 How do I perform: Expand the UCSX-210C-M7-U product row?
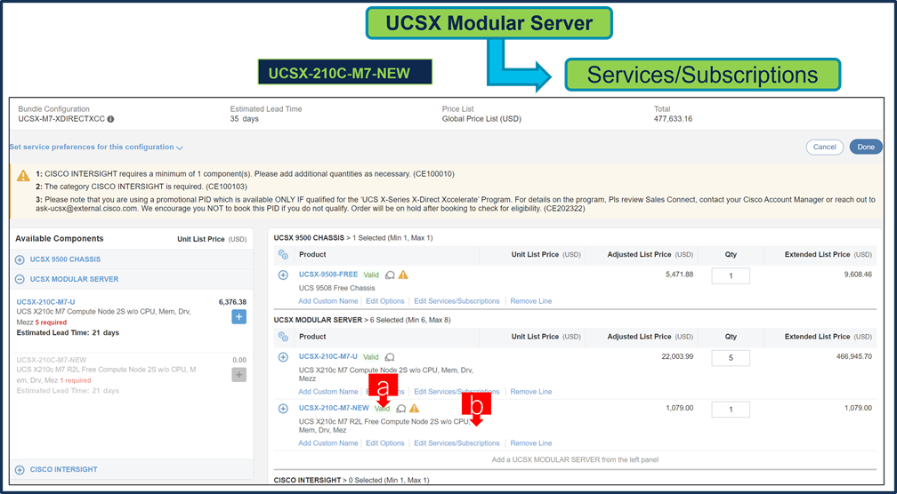[x=283, y=357]
